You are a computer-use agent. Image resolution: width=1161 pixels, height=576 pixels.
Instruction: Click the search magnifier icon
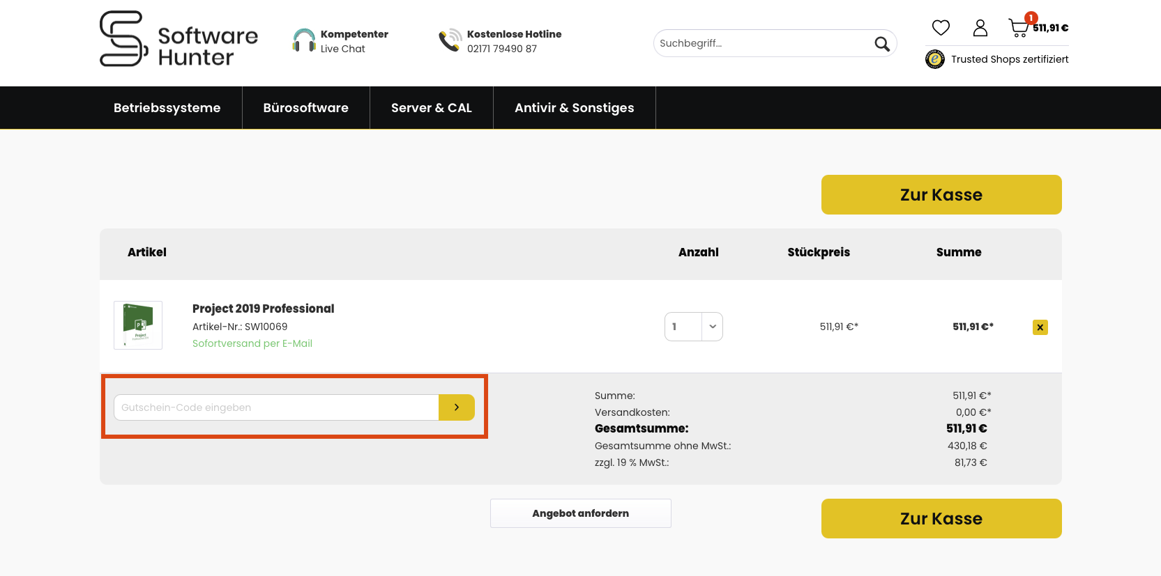click(x=882, y=44)
